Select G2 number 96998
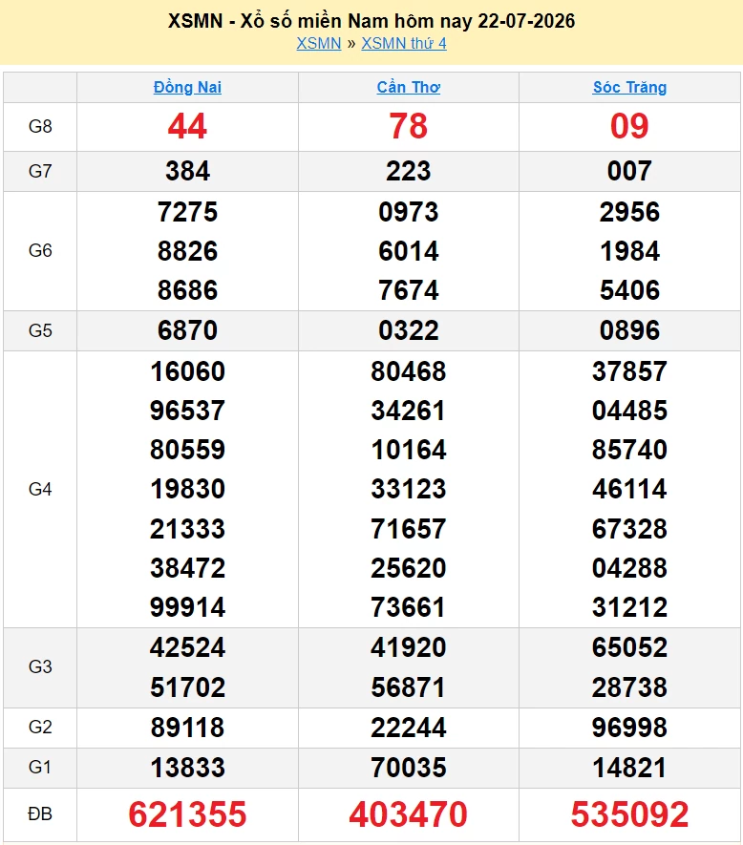The height and width of the screenshot is (845, 743). tap(629, 728)
